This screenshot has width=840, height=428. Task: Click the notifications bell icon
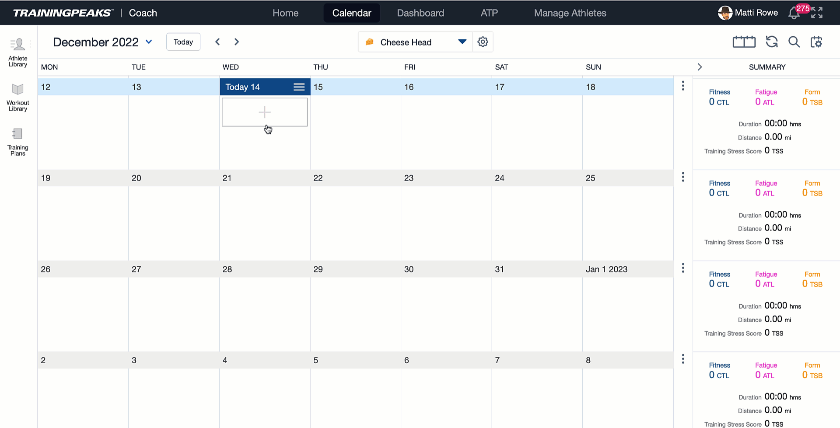pyautogui.click(x=794, y=13)
